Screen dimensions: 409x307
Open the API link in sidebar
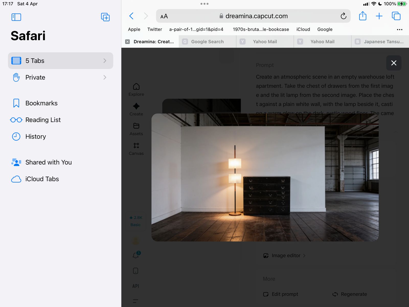136,286
